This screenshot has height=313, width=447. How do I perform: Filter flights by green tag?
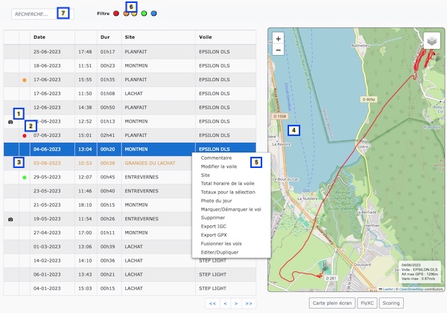[x=144, y=13]
